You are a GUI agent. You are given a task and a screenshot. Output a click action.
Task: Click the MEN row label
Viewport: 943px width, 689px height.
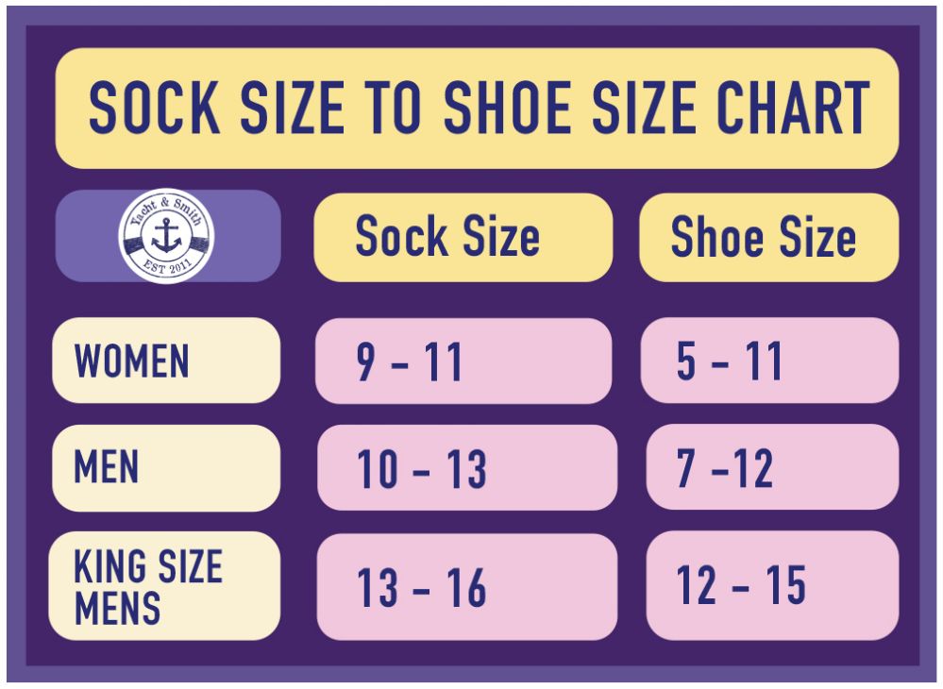click(107, 467)
